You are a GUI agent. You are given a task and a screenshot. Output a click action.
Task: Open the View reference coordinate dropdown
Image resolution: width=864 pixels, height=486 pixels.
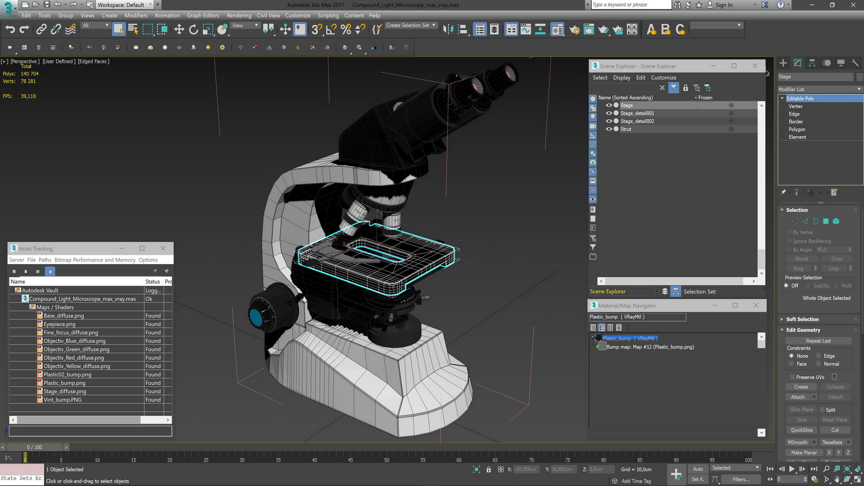(245, 26)
